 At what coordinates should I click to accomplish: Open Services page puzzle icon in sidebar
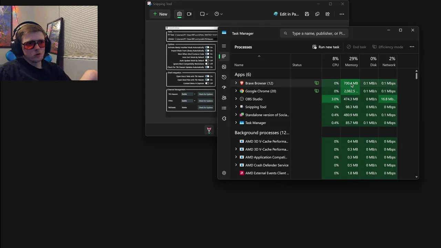(224, 118)
